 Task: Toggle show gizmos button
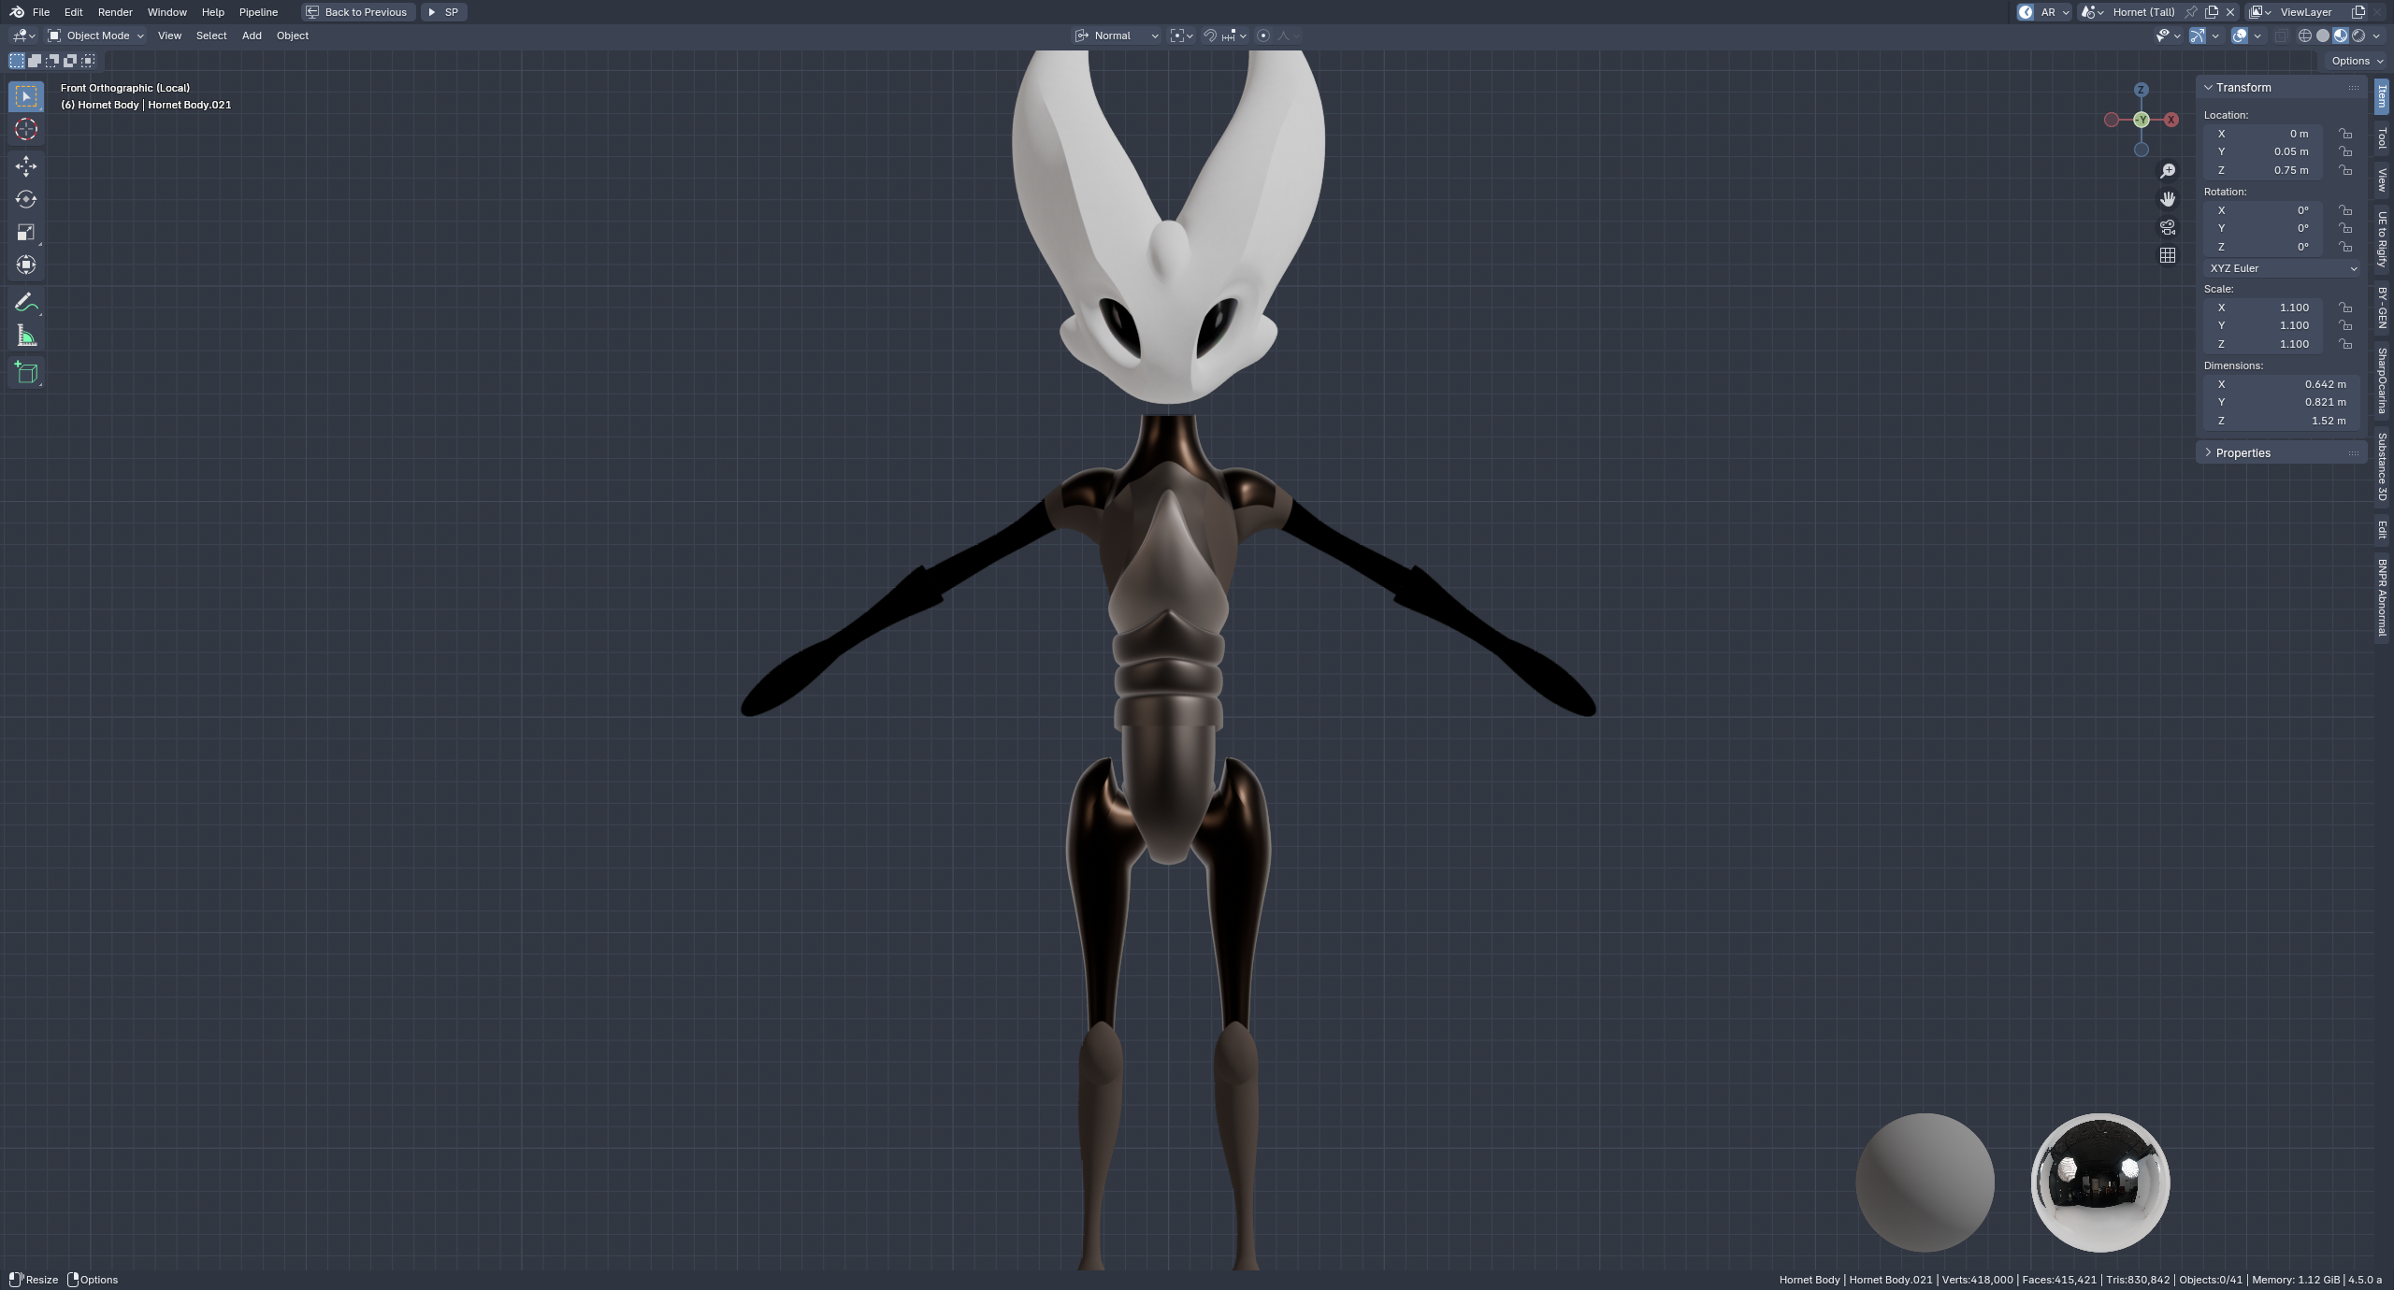(x=2198, y=36)
